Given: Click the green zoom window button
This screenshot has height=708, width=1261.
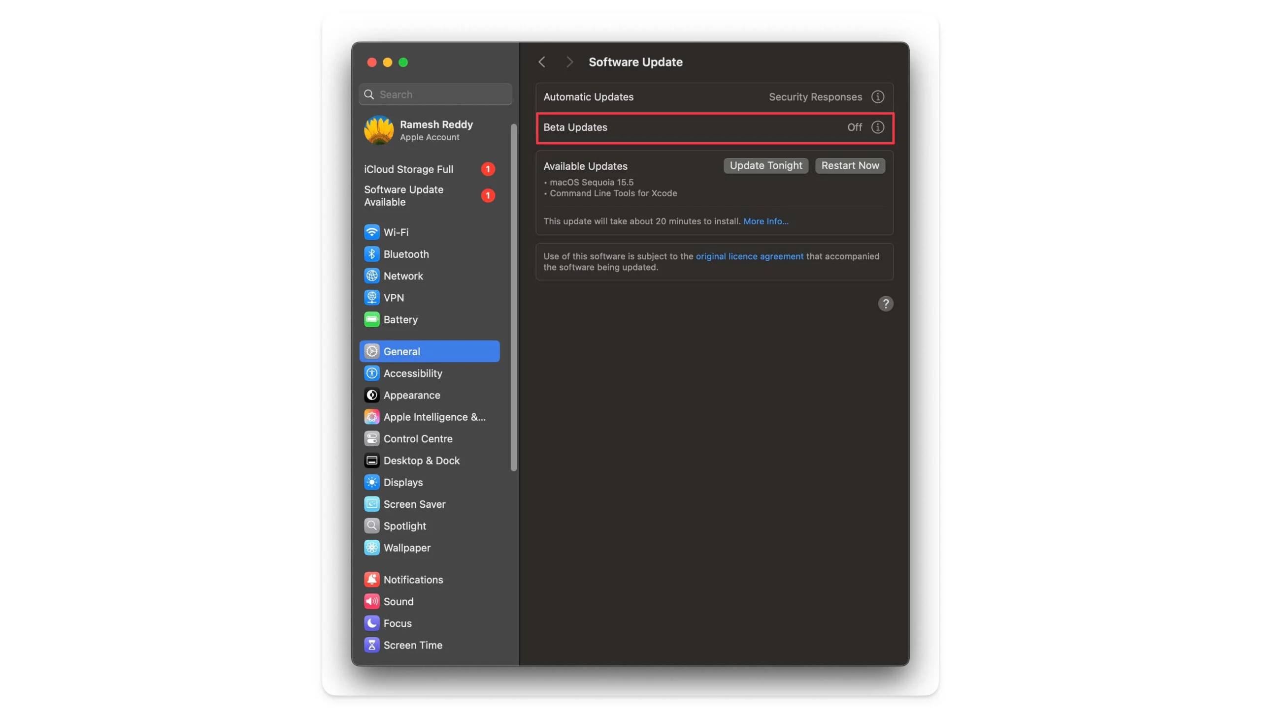Looking at the screenshot, I should click(x=403, y=62).
